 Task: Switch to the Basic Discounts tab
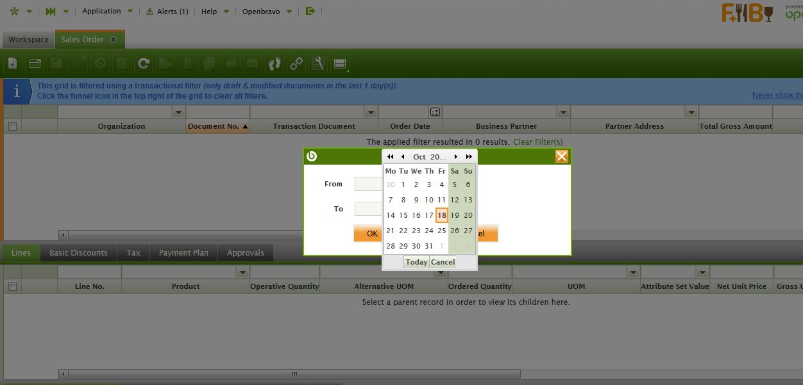78,253
